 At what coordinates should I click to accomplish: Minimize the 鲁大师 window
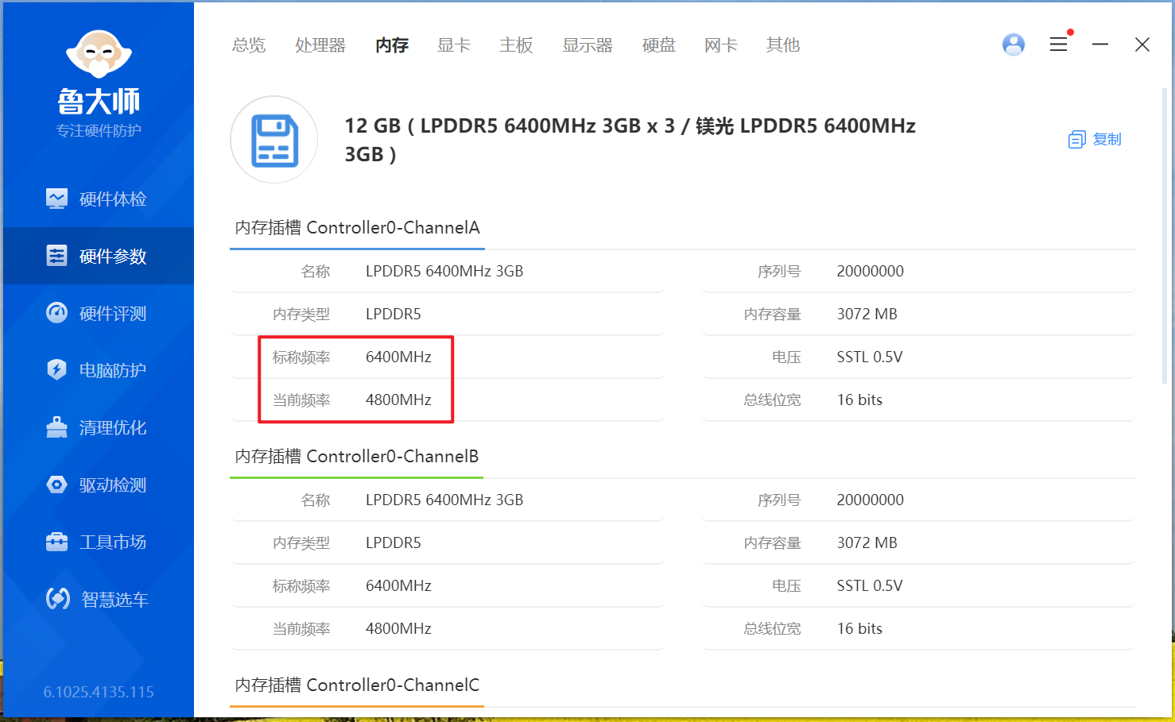pos(1100,44)
